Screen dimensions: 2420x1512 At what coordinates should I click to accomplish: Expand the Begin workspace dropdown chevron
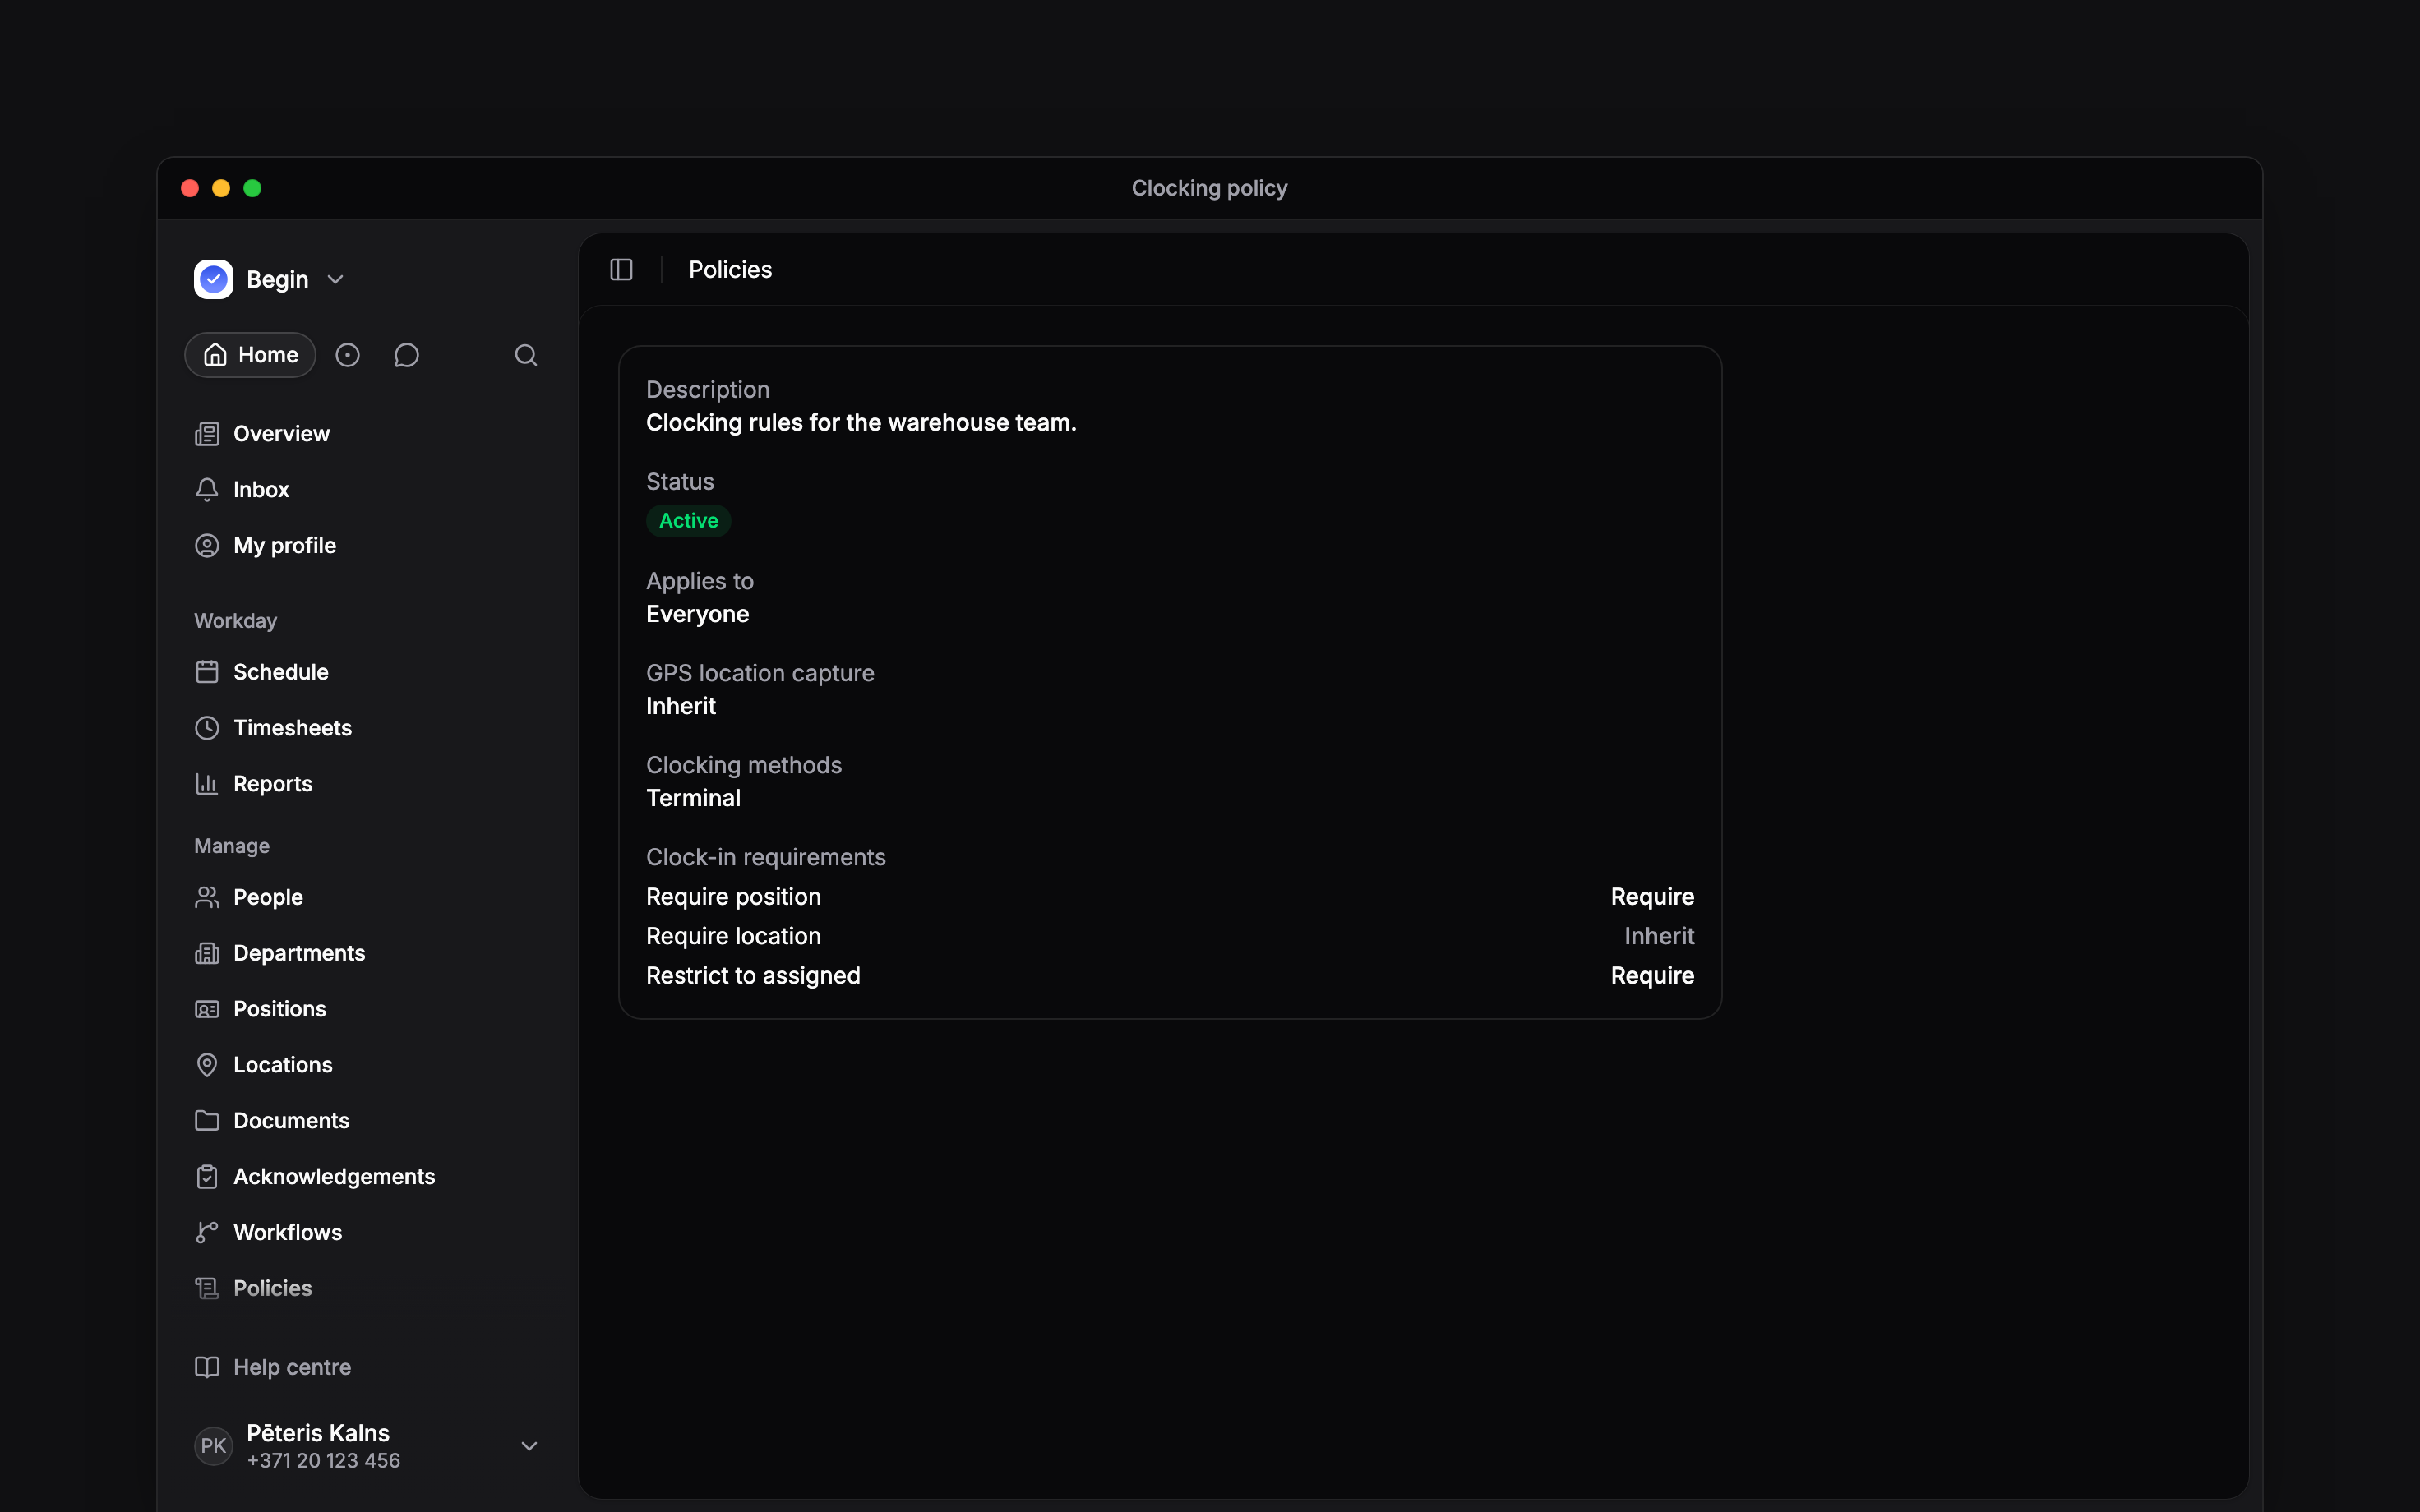(336, 280)
